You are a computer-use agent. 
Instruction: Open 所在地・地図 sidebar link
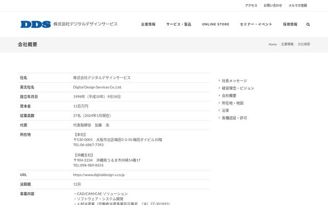point(232,103)
